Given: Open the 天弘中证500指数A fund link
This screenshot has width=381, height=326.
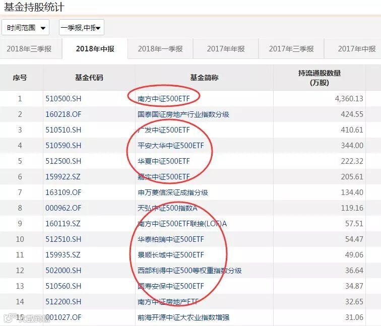Looking at the screenshot, I should click(x=167, y=208).
